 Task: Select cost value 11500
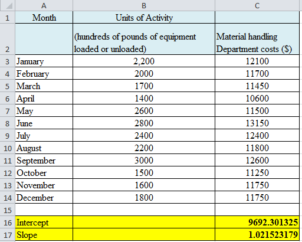257,111
